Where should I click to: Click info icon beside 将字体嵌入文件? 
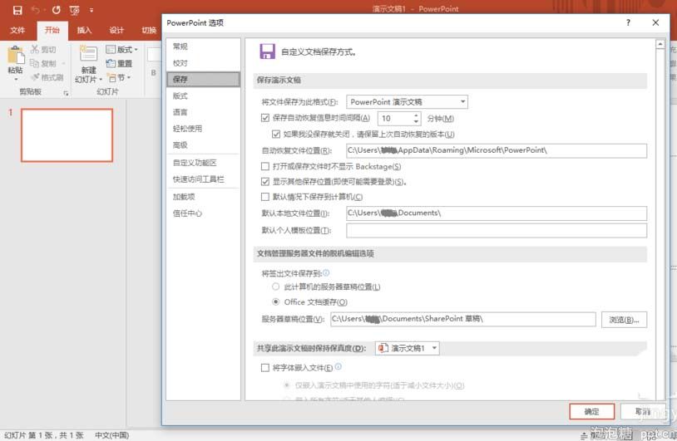point(338,367)
